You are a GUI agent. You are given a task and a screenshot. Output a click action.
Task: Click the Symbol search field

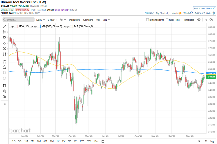pyautogui.click(x=17, y=20)
